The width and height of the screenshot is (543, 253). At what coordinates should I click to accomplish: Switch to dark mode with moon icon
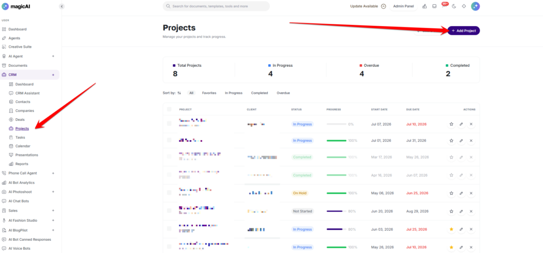454,6
